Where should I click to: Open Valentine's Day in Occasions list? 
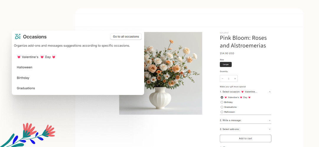36,57
